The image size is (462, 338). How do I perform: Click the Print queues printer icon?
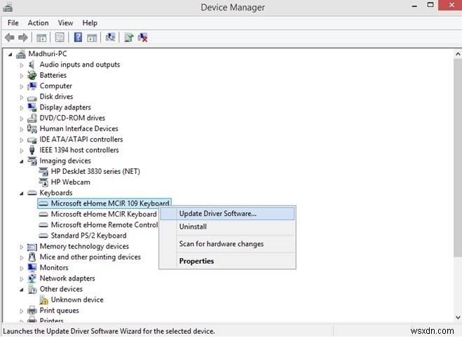[x=32, y=311]
